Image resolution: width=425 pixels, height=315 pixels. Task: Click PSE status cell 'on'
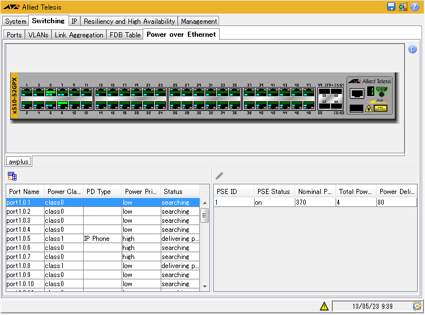[x=274, y=202]
